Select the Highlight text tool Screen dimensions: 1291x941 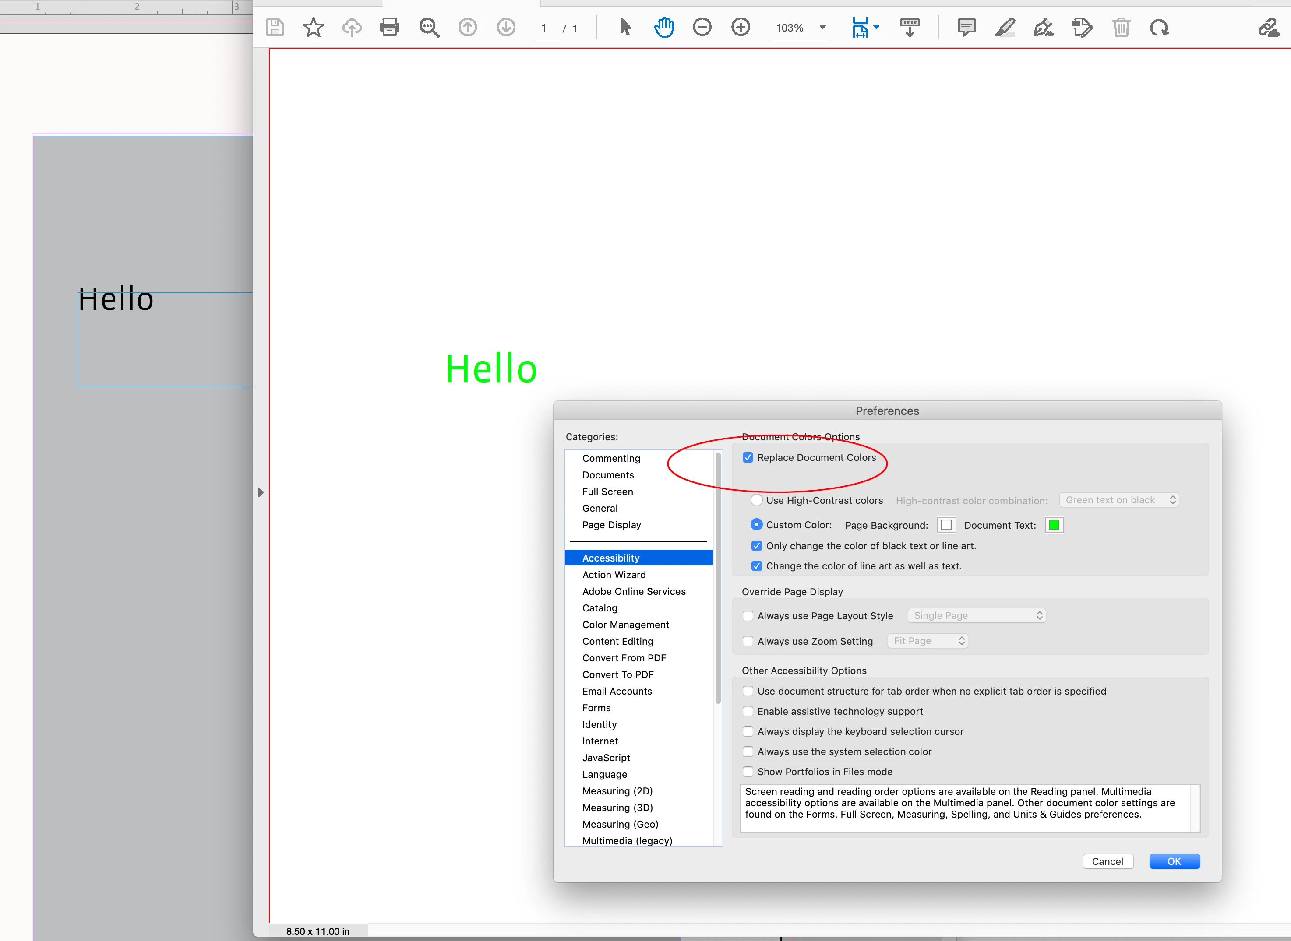click(x=1005, y=27)
